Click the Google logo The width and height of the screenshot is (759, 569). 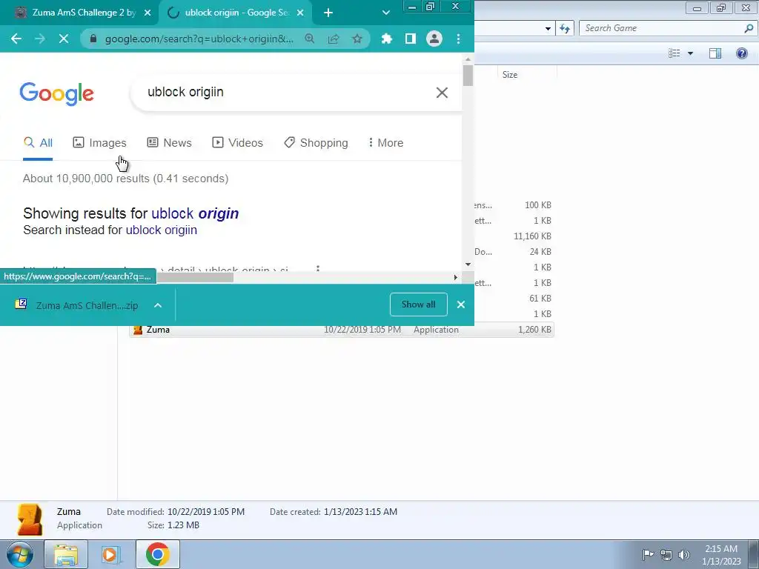[x=56, y=93]
